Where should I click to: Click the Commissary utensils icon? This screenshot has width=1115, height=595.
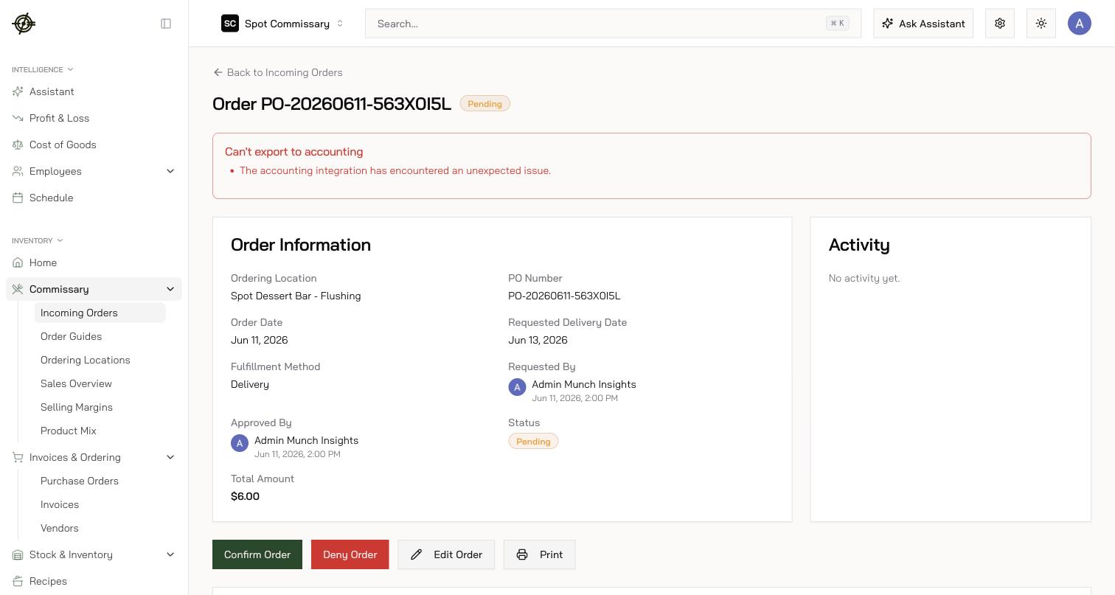pyautogui.click(x=18, y=289)
